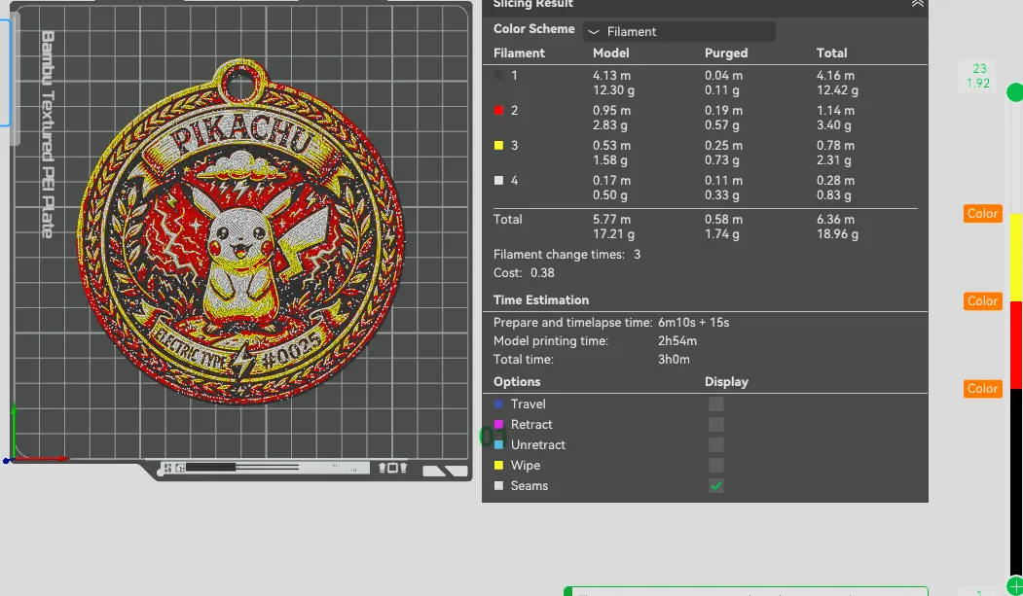Click the blue Travel legend swatch
This screenshot has width=1023, height=596.
(x=498, y=403)
